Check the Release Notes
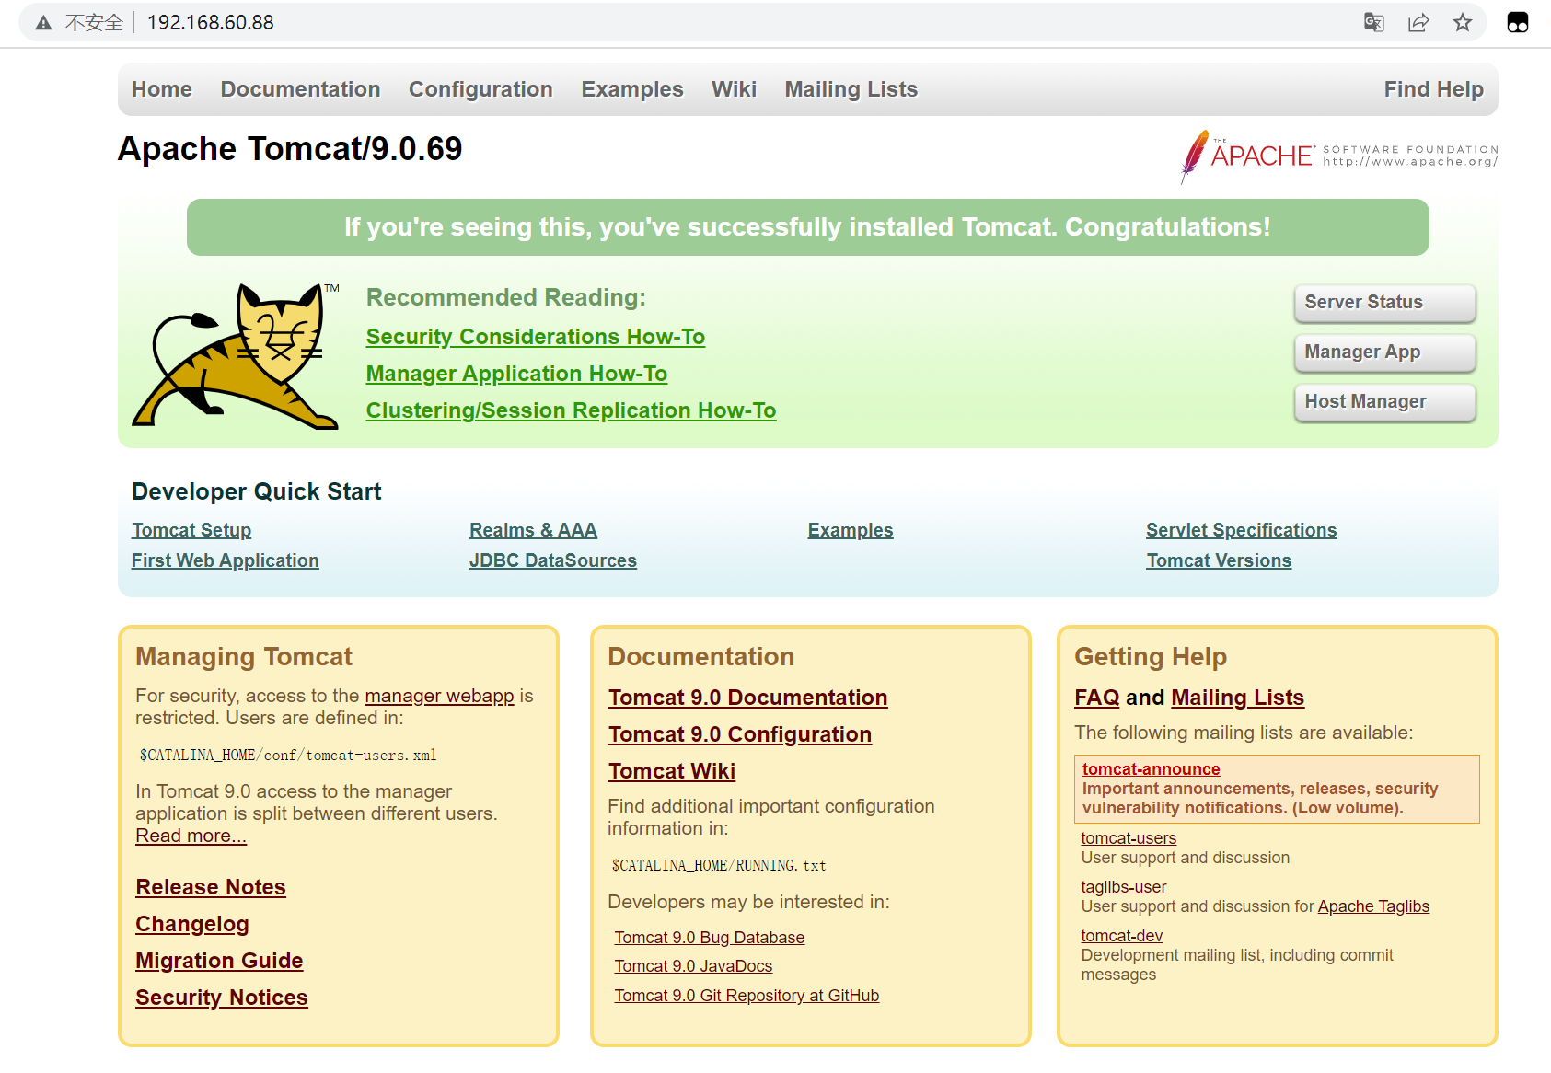Viewport: 1551px width, 1073px height. coord(211,887)
